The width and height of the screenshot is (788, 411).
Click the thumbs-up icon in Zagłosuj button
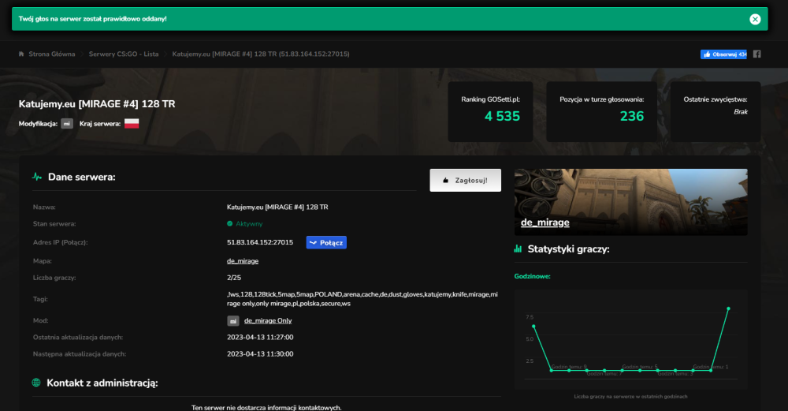pos(445,181)
